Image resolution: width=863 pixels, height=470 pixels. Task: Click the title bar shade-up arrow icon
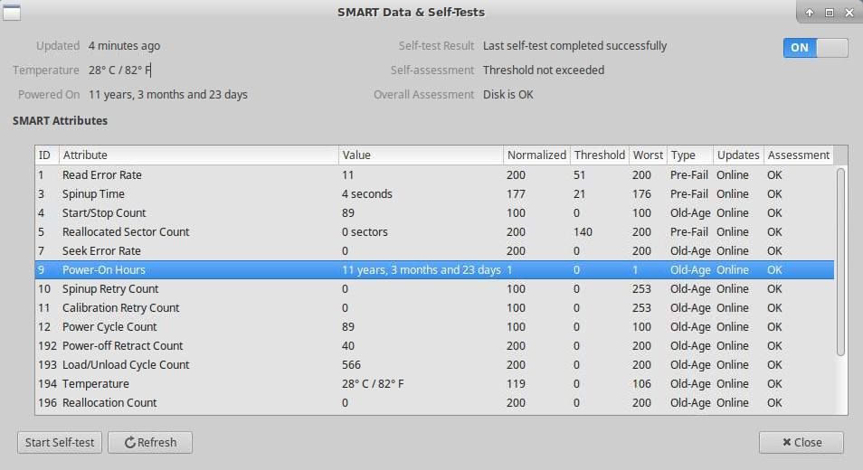(x=811, y=13)
